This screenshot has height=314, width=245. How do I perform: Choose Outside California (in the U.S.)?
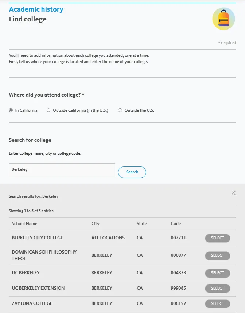tap(48, 110)
